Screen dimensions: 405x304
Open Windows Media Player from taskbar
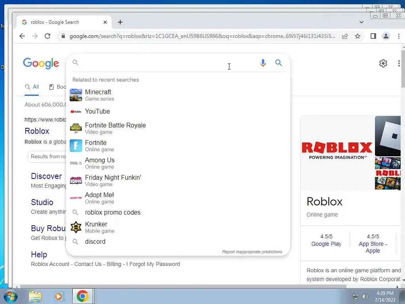(x=59, y=296)
